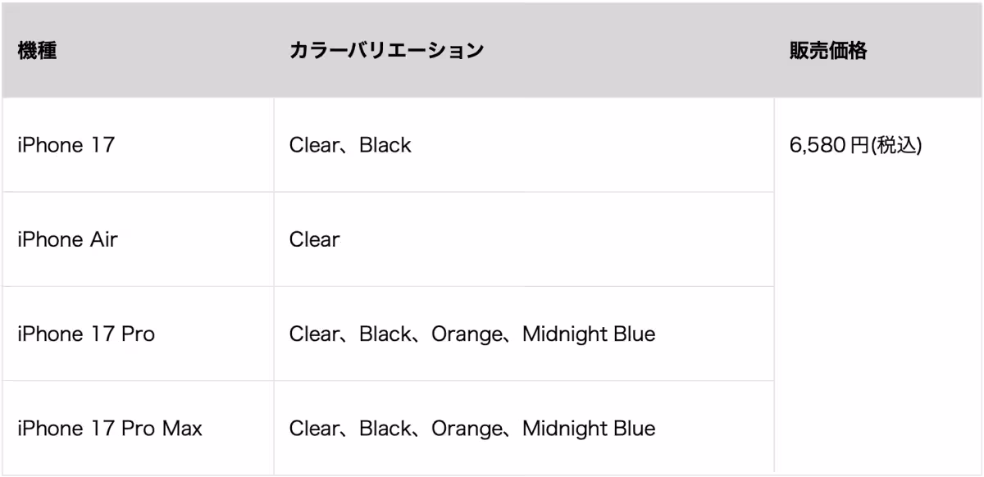984x477 pixels.
Task: Select Midnight Blue in iPhone 17 Pro row
Action: [588, 334]
